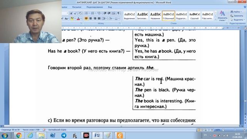Screen dimensions: 247x139
Task: Click the yellow text highlight color
Action: [72, 19]
